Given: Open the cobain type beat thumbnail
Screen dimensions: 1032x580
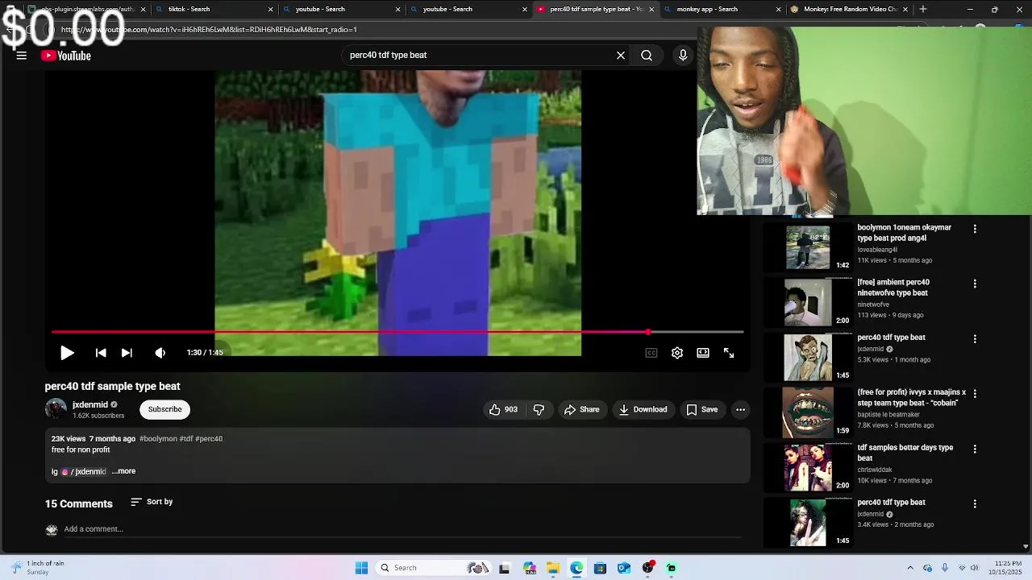Looking at the screenshot, I should click(x=808, y=412).
